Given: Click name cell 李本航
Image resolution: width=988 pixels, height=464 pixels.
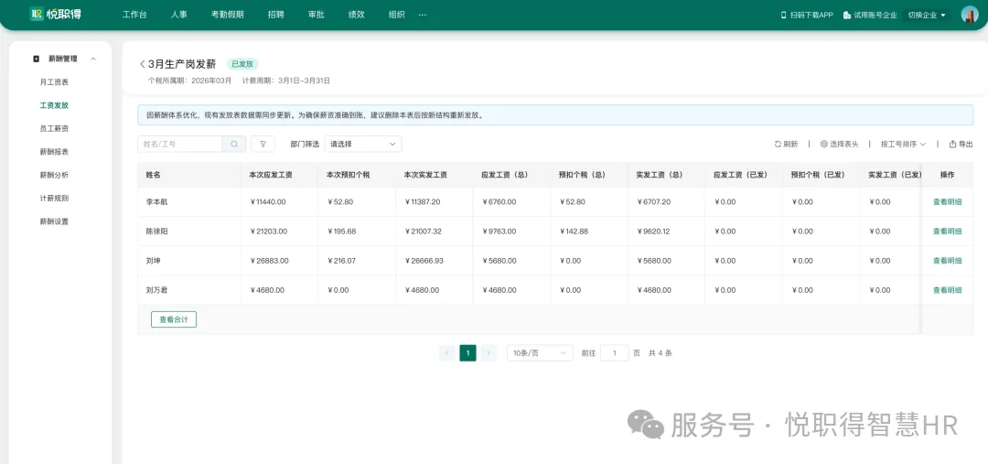Looking at the screenshot, I should pyautogui.click(x=157, y=201).
